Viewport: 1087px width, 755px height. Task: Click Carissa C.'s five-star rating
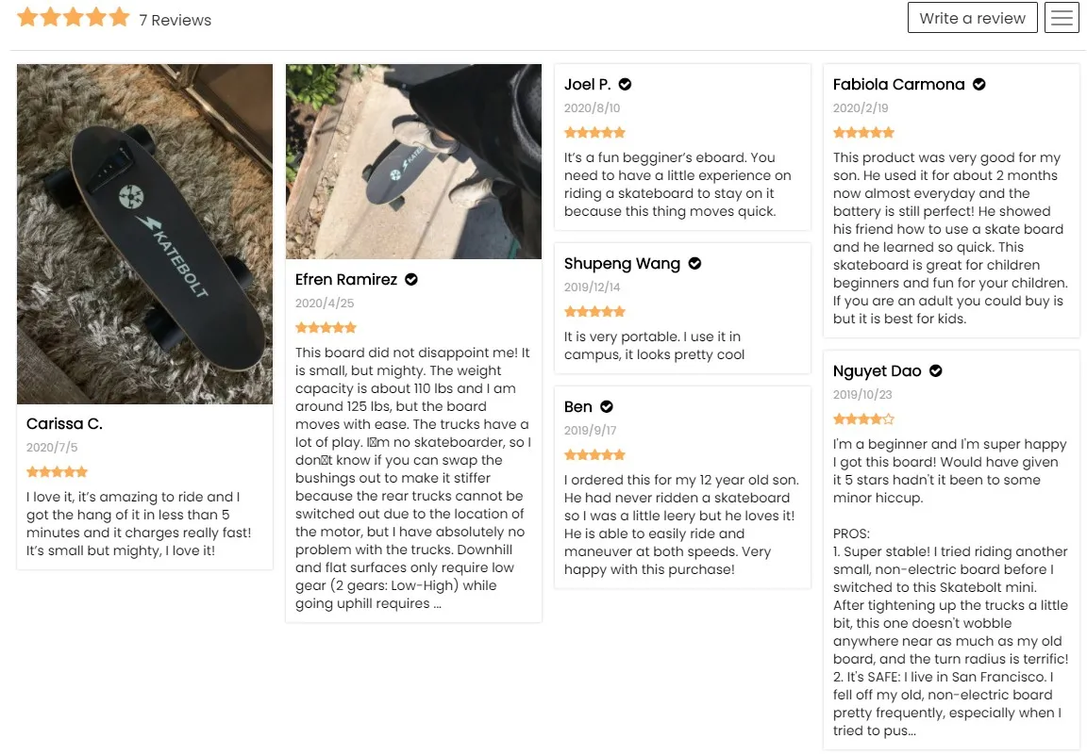pos(57,472)
